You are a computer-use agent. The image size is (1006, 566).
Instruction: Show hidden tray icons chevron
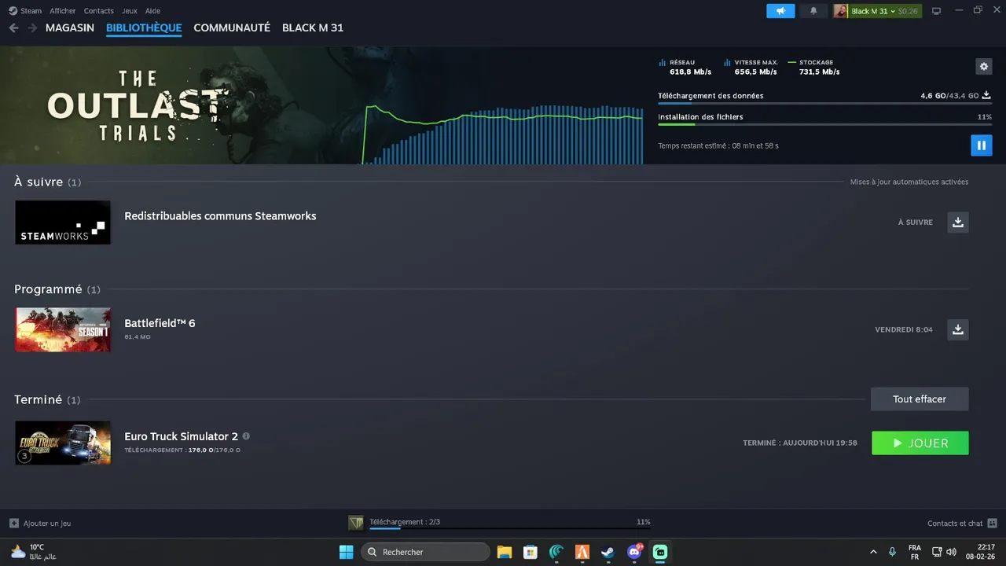[873, 552]
